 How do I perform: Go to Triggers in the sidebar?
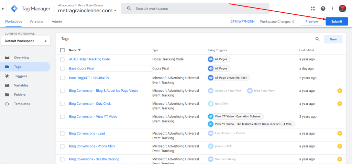point(20,76)
